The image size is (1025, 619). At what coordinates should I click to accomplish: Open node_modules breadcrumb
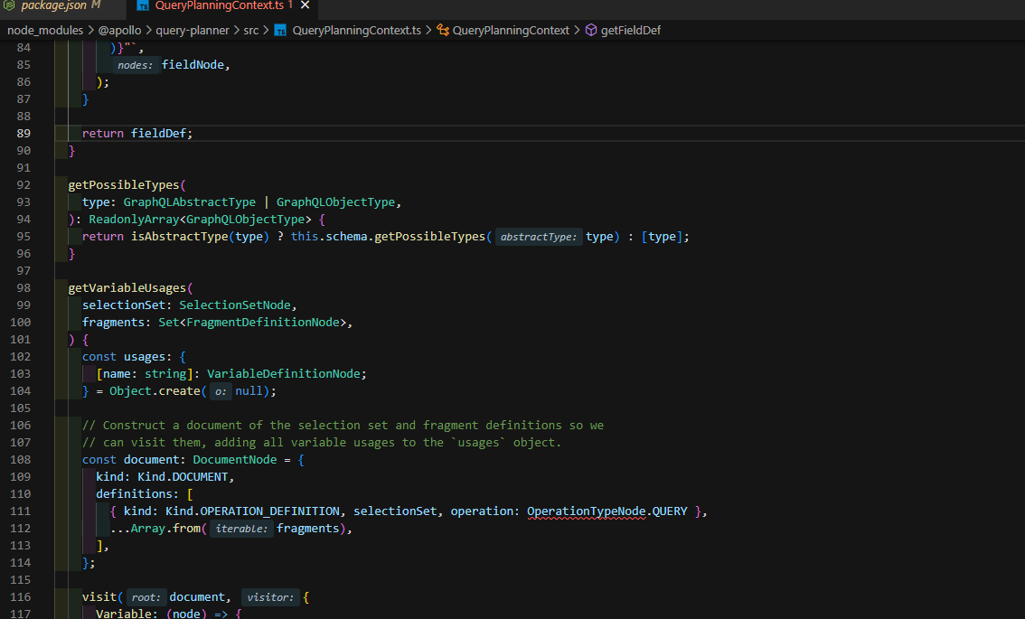pyautogui.click(x=45, y=30)
